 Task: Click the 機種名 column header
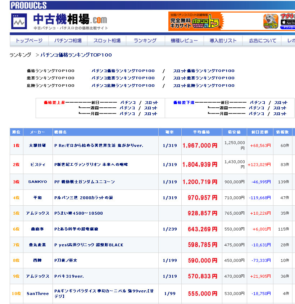[105, 132]
